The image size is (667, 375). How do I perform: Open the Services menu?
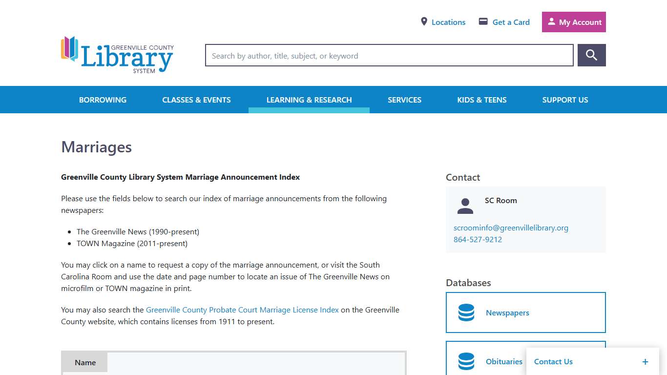tap(404, 100)
